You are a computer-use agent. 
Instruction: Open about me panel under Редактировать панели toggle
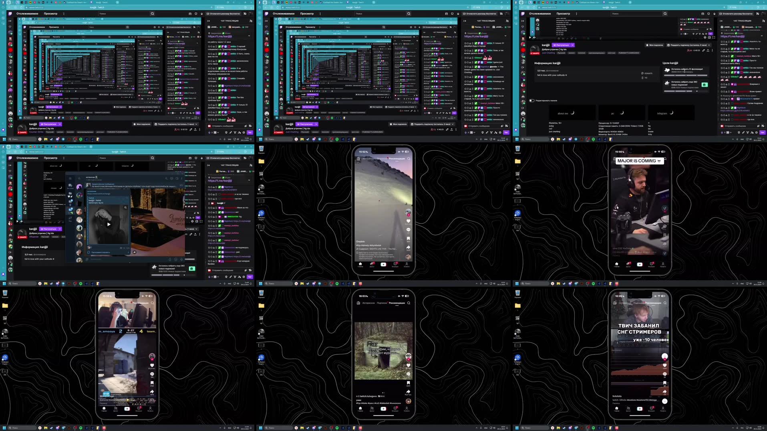pos(572,113)
